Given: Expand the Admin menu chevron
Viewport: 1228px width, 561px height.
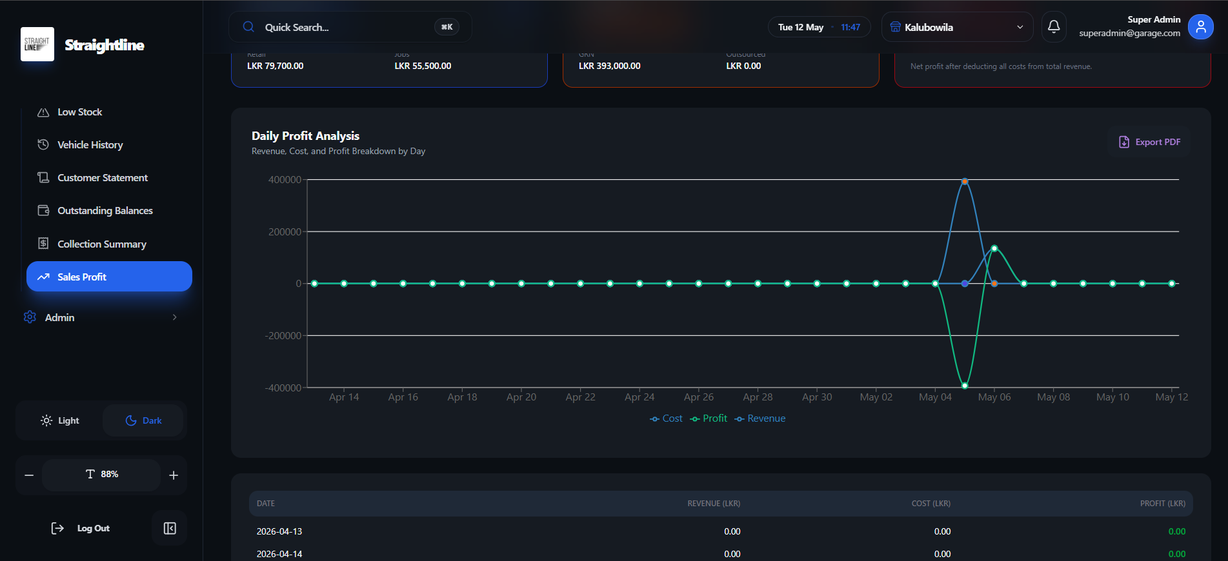Looking at the screenshot, I should pyautogui.click(x=175, y=317).
